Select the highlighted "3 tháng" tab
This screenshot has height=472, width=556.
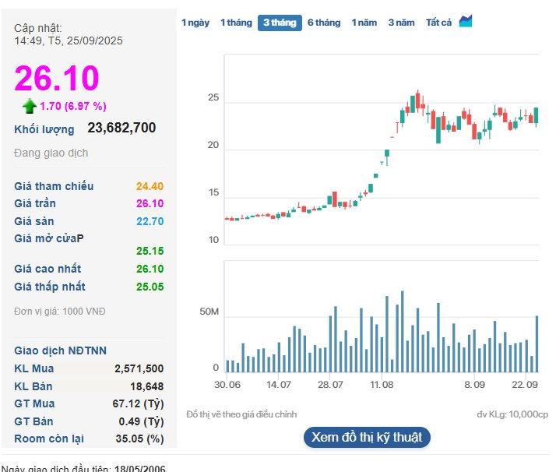(x=280, y=23)
